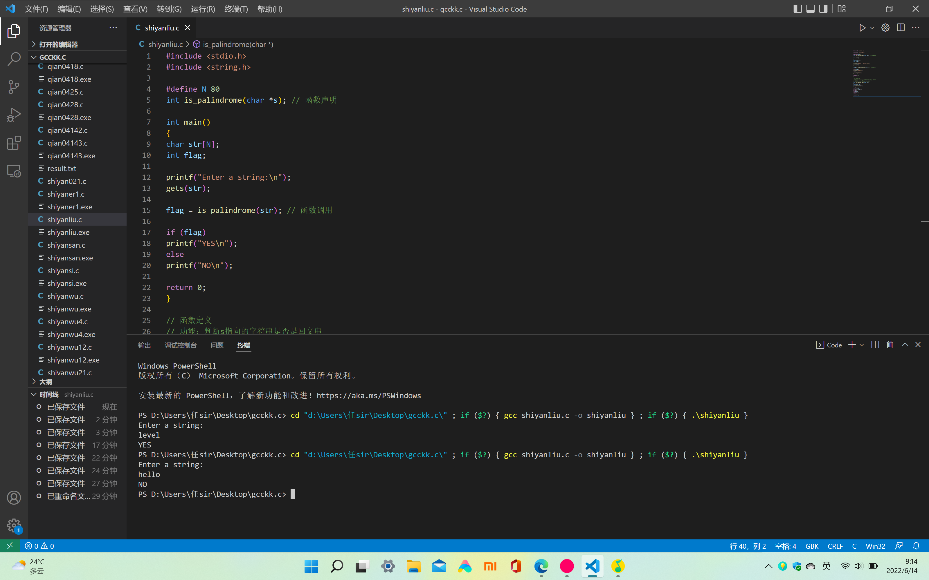The height and width of the screenshot is (580, 929).
Task: Open the errors and warnings status item
Action: click(x=39, y=545)
